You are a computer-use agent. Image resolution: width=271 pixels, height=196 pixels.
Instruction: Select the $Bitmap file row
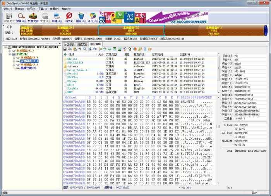point(140,81)
